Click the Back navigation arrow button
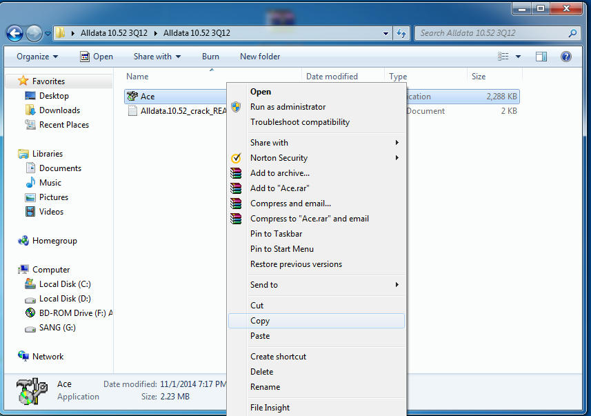 click(14, 34)
